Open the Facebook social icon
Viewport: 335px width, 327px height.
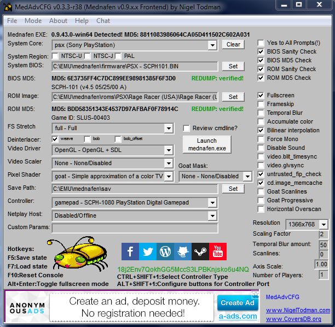130,252
